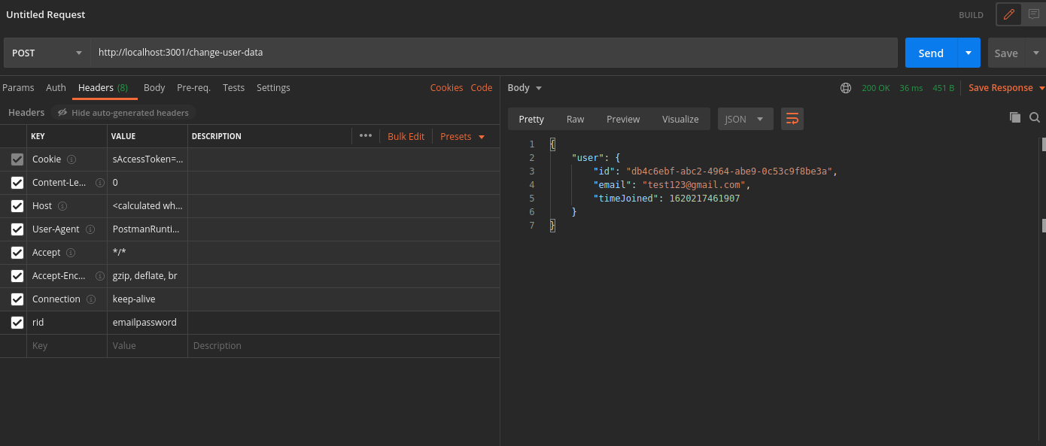
Task: Toggle line wrapping in the response viewer
Action: click(792, 118)
